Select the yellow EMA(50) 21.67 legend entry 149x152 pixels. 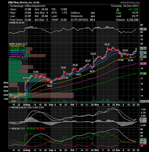17,46
